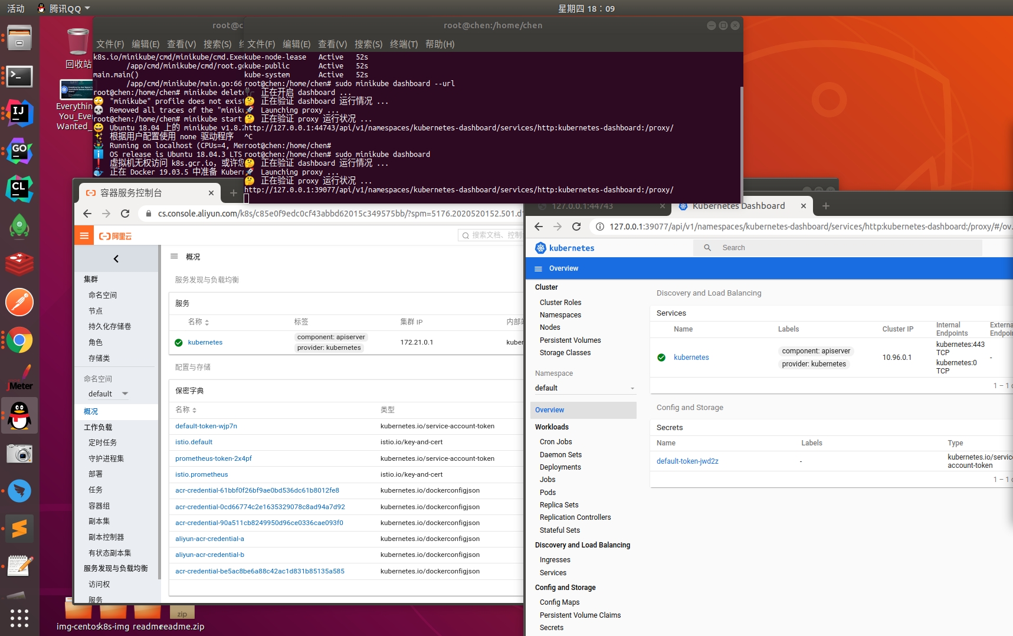
Task: Click the Kubernetes logo in the dashboard header
Action: [x=565, y=248]
